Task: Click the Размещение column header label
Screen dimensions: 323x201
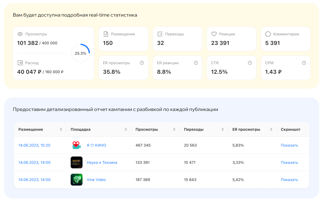Action: coord(31,129)
